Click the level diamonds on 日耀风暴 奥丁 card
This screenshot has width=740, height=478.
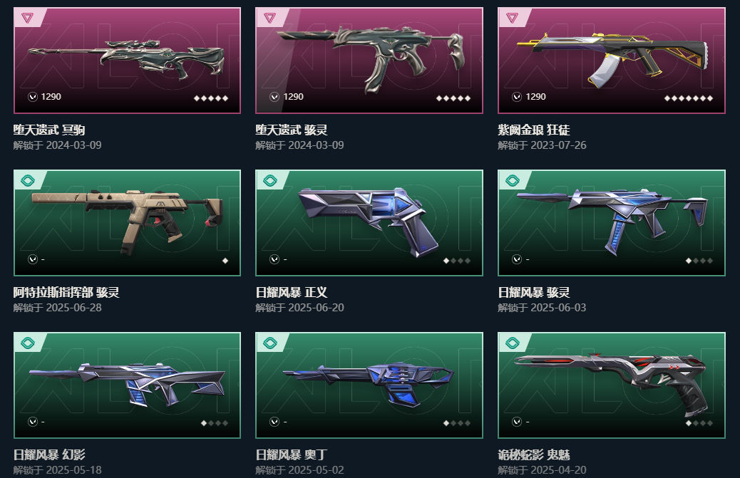(x=457, y=423)
